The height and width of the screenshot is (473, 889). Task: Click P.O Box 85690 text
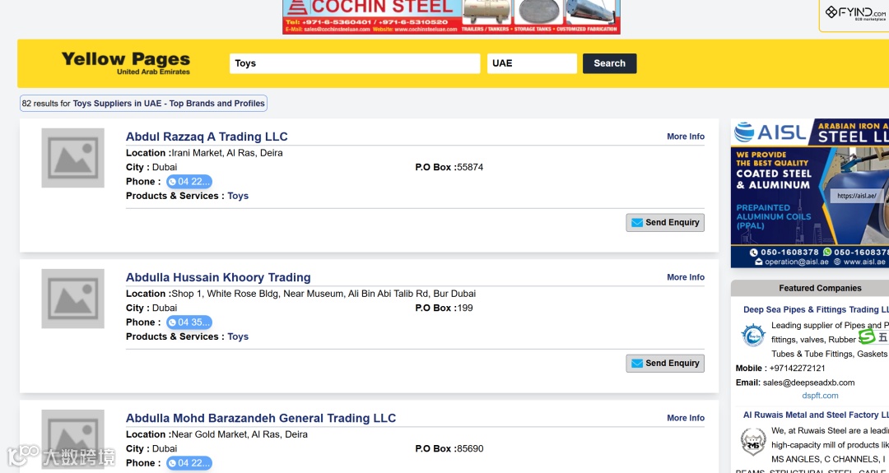pos(449,448)
